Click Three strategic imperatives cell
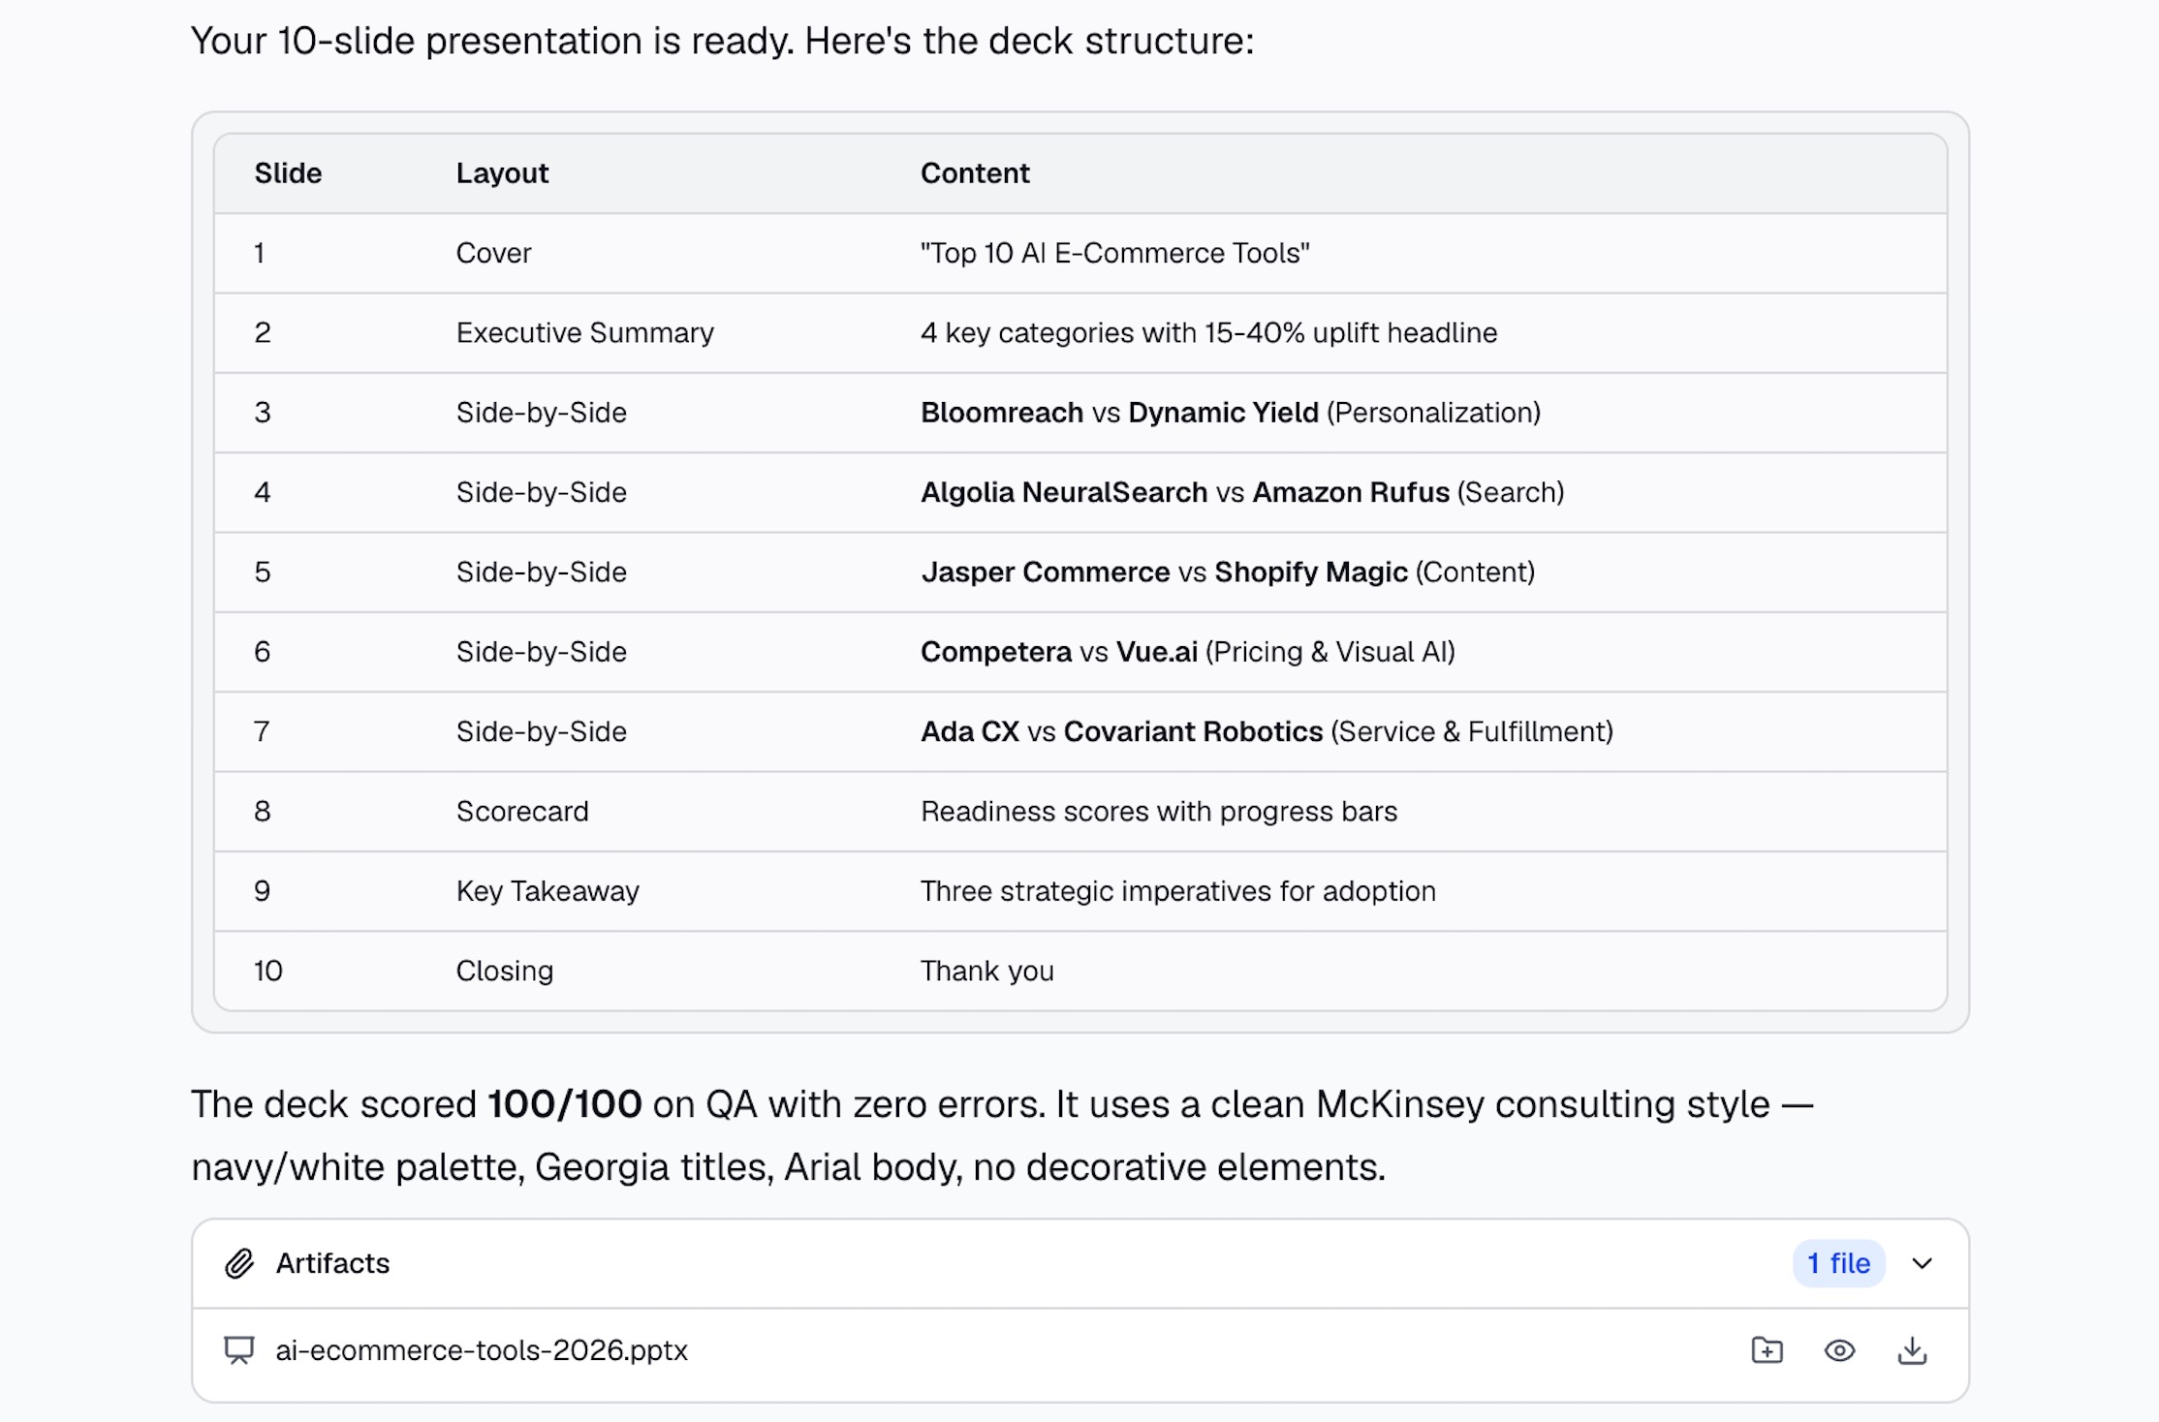The height and width of the screenshot is (1422, 2159). click(x=1177, y=891)
